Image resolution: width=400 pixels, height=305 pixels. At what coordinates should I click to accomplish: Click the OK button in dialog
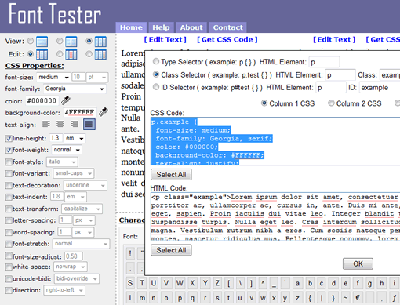(x=358, y=263)
